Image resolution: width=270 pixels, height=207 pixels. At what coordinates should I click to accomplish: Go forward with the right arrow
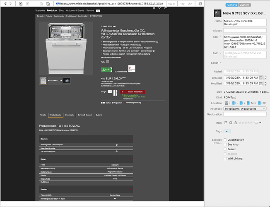10,4
